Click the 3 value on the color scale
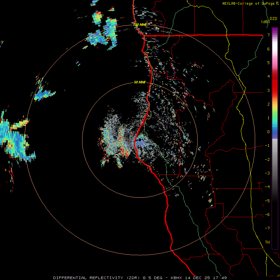 (x=268, y=90)
